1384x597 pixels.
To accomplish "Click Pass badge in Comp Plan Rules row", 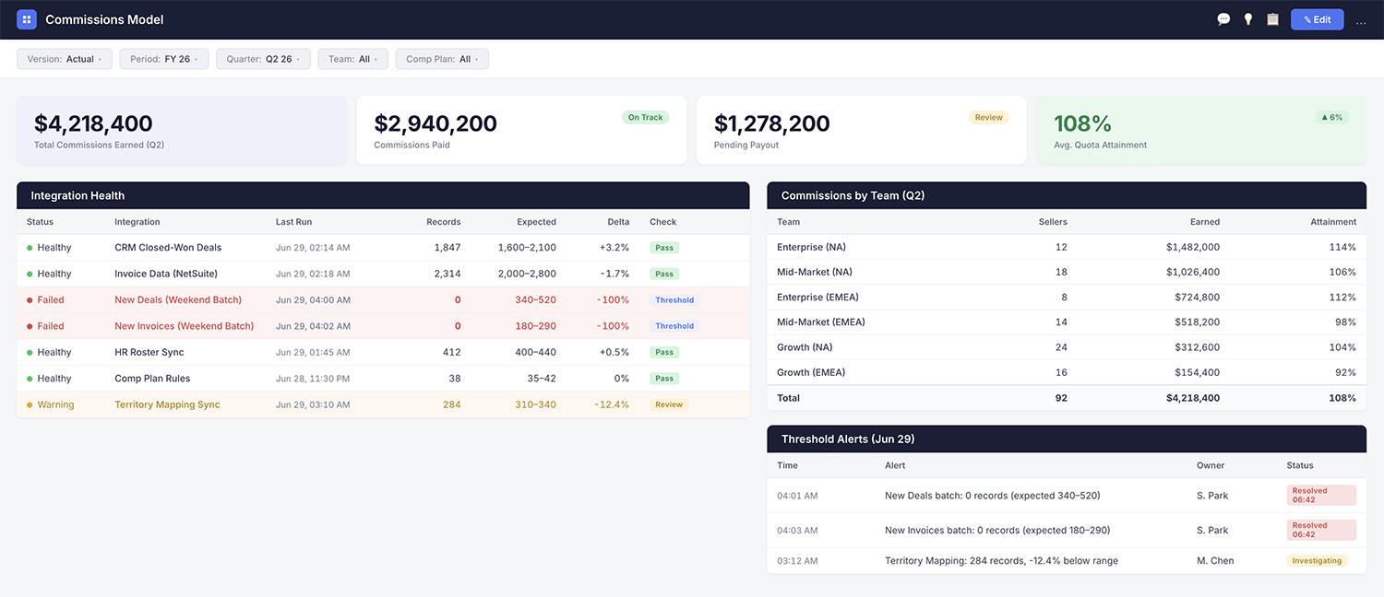I will tap(663, 379).
